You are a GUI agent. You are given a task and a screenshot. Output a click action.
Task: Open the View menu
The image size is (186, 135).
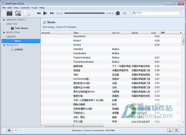coord(16,8)
